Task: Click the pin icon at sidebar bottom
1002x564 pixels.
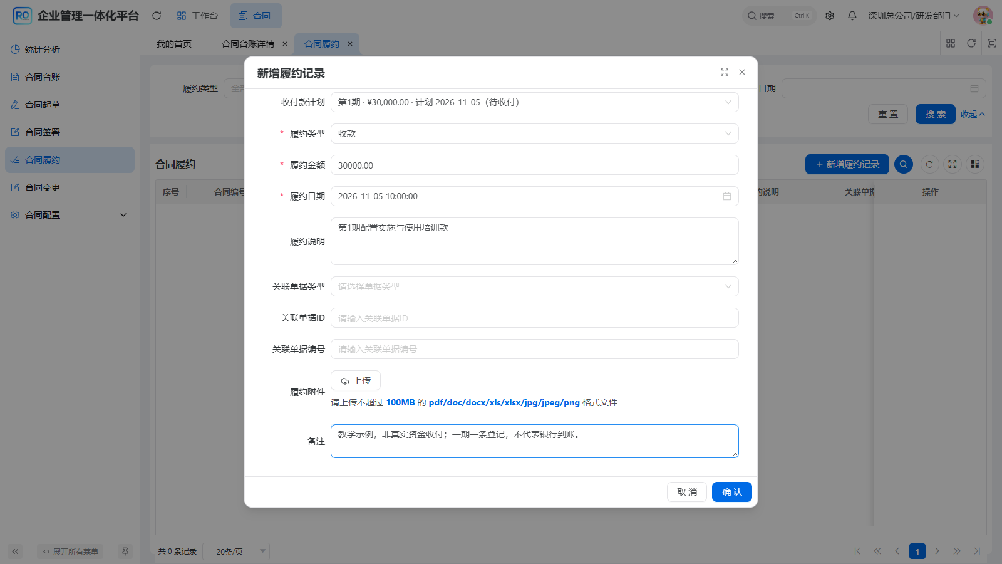Action: pyautogui.click(x=125, y=551)
